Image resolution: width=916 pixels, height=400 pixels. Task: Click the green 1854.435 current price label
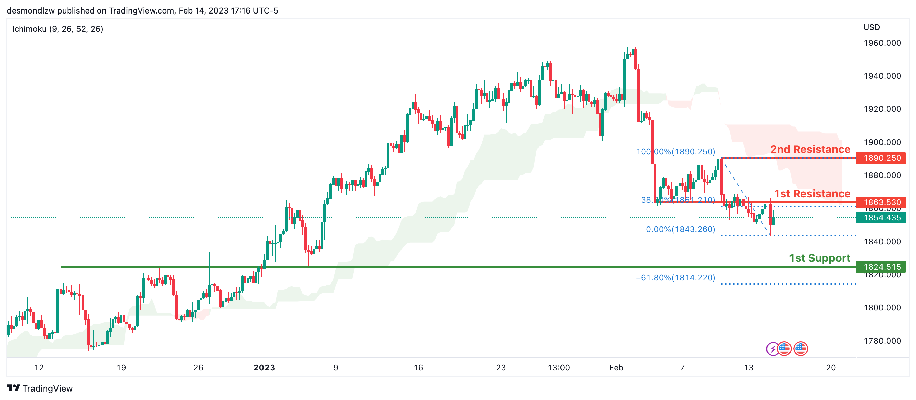(x=882, y=218)
